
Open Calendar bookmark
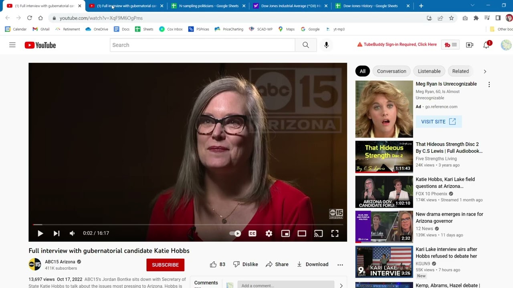[16, 29]
